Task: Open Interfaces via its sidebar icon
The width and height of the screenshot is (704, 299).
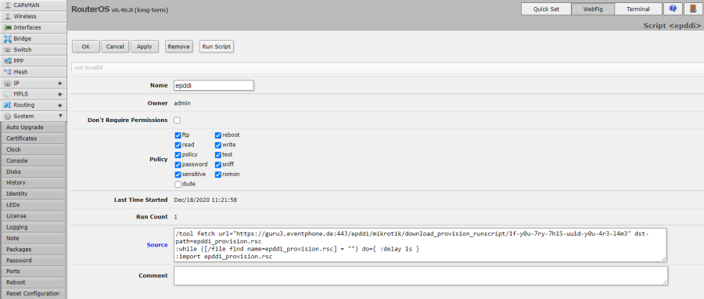Action: pos(8,27)
